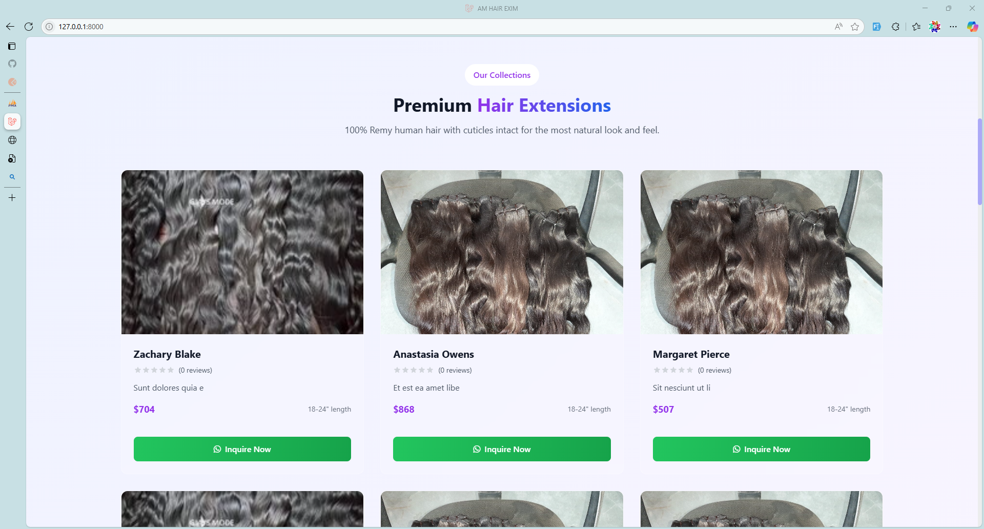This screenshot has height=529, width=984.
Task: Reload the page with the refresh icon
Action: pyautogui.click(x=29, y=27)
